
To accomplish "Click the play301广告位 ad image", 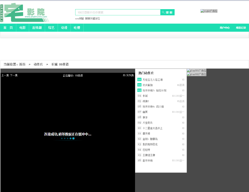I will point(197,70).
